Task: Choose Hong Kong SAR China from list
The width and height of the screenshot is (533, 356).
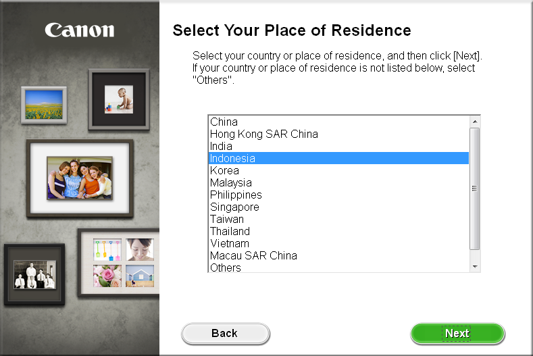Action: 263,134
